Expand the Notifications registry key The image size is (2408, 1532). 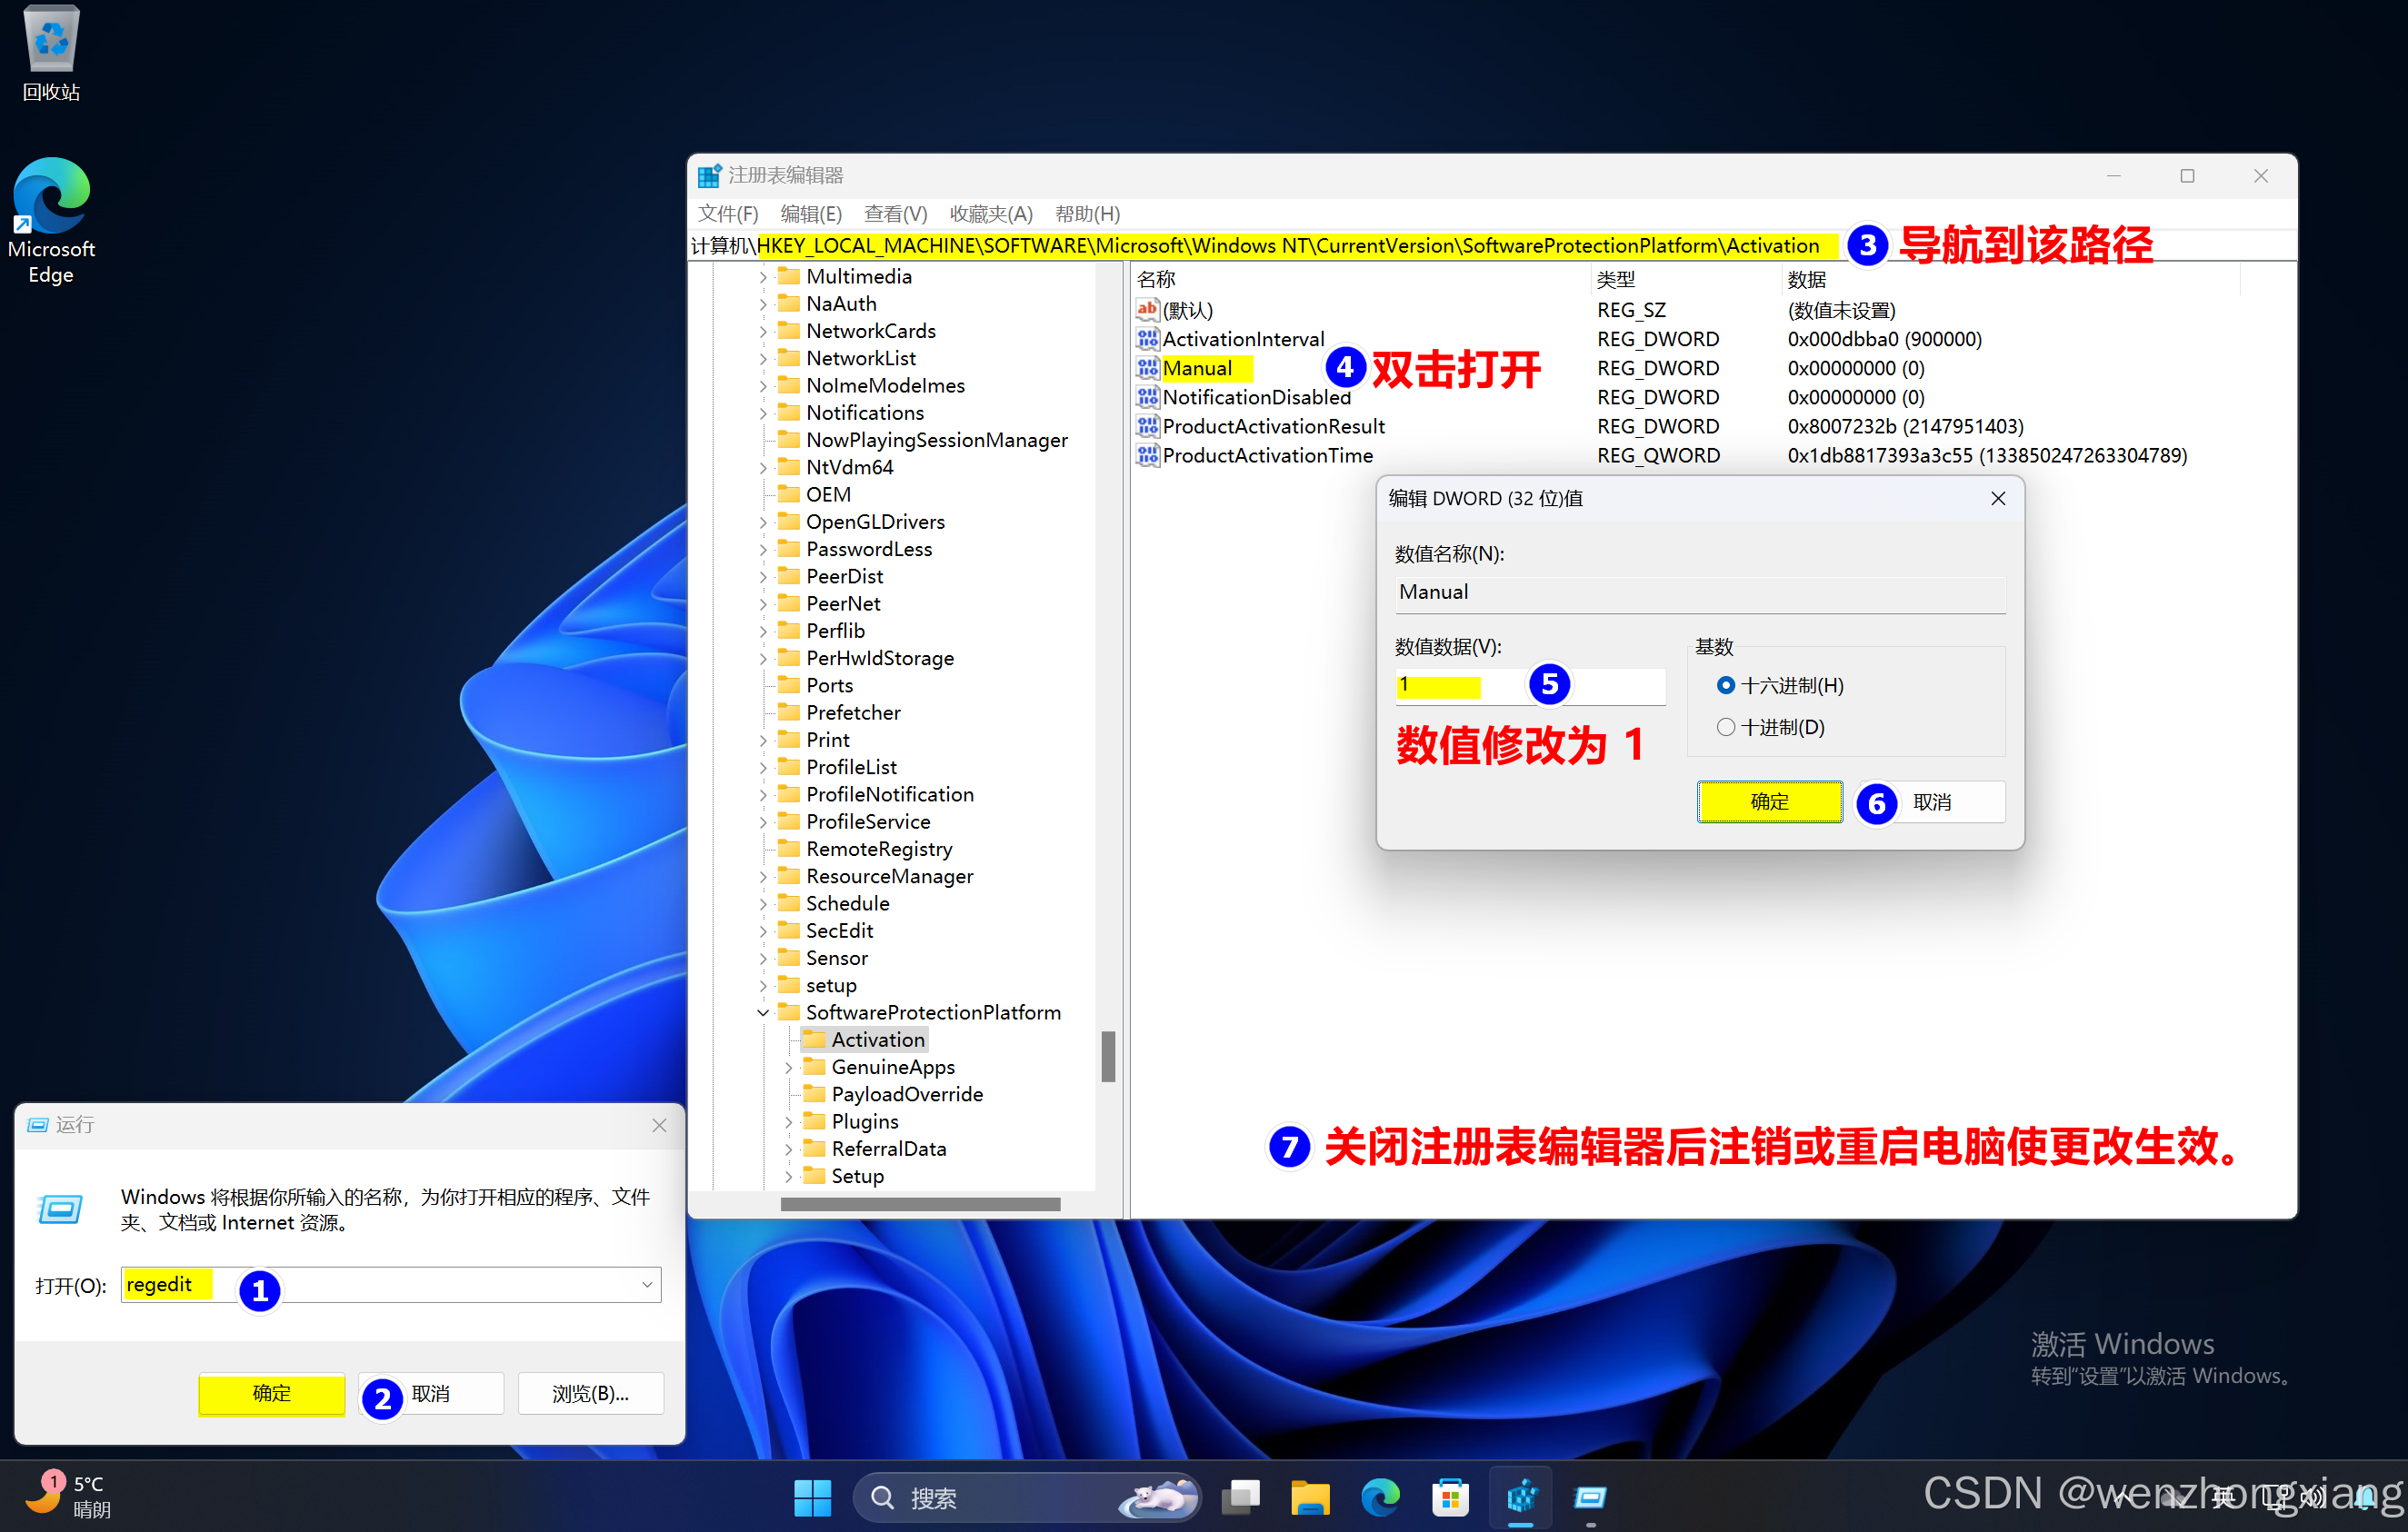(x=763, y=413)
